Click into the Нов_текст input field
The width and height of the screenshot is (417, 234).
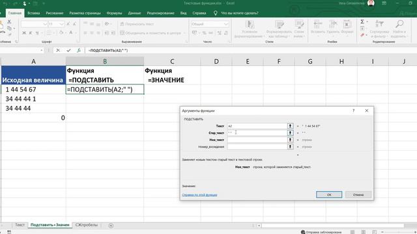[x=257, y=140]
